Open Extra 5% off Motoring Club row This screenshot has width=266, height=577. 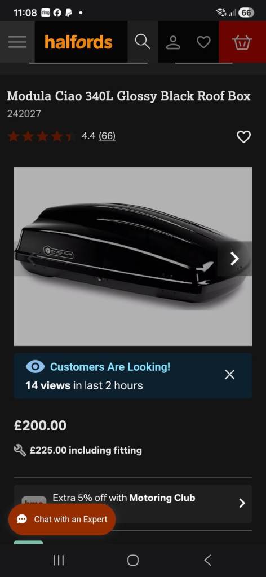(133, 503)
